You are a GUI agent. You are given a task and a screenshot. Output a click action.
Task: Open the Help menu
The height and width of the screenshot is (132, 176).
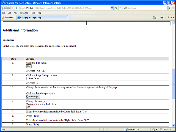[x=39, y=13]
